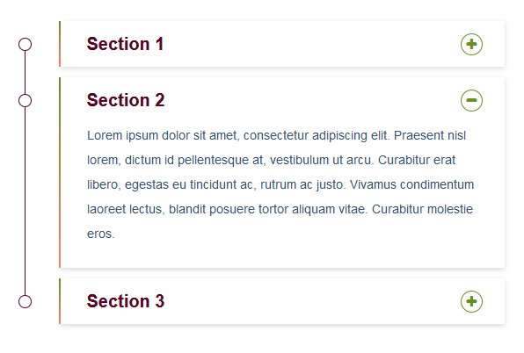The height and width of the screenshot is (353, 524).
Task: Click blank header area of Section 3 card
Action: (x=310, y=301)
